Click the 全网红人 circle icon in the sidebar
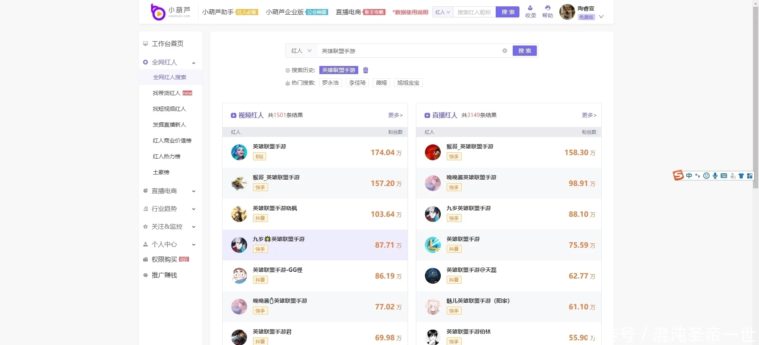 coord(145,62)
